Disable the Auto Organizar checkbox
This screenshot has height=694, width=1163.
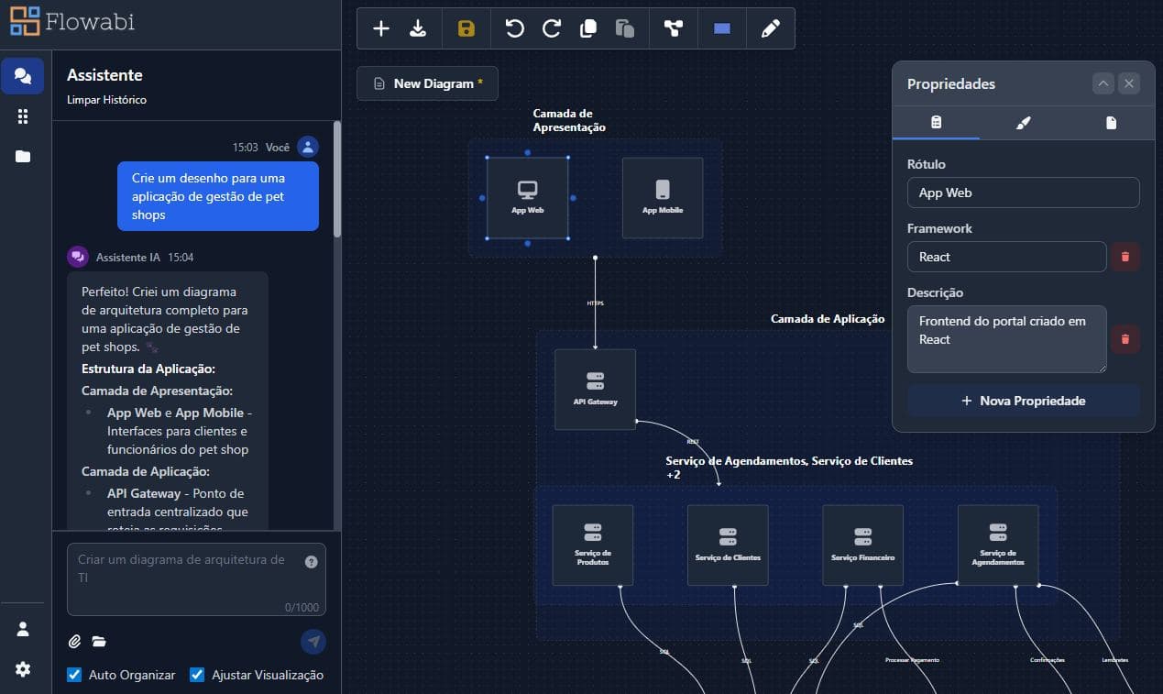[x=75, y=675]
